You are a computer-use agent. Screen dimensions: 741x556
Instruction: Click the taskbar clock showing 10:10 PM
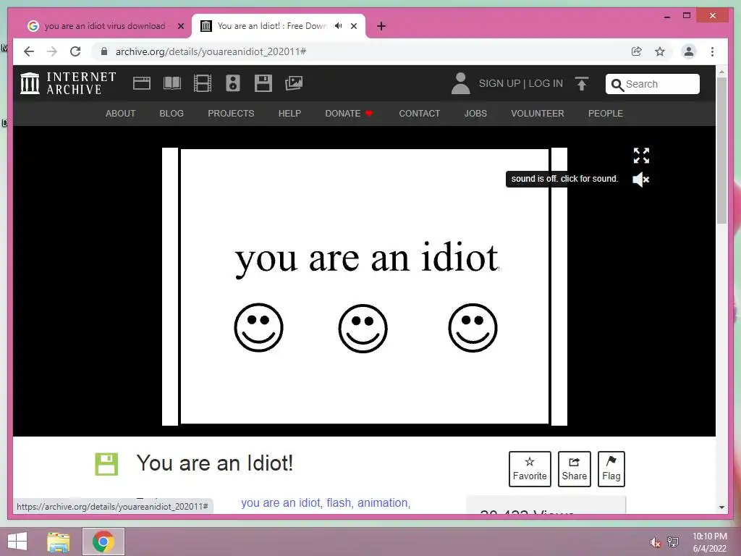(x=710, y=542)
